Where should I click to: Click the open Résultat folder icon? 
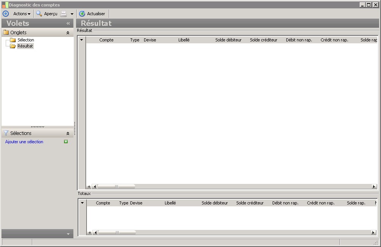click(13, 46)
